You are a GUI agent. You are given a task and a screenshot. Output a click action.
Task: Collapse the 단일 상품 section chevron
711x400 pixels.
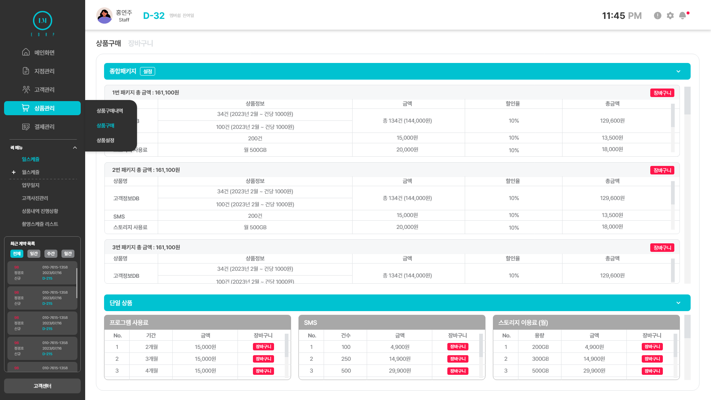pos(678,303)
